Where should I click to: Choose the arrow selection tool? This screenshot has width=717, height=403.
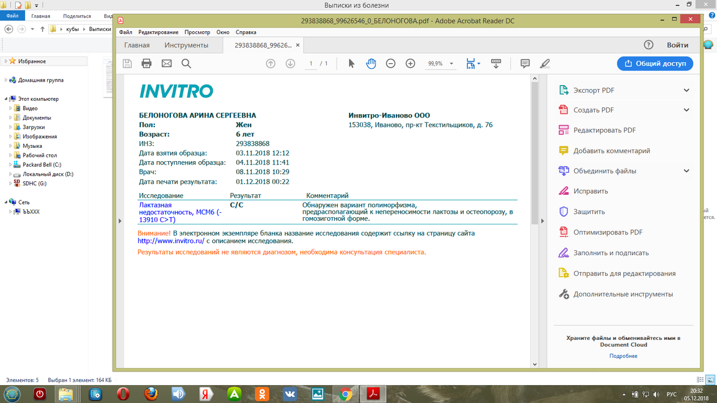pos(351,63)
